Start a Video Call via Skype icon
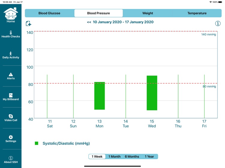 11,116
